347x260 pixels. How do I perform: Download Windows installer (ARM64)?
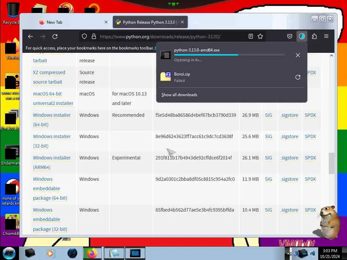(x=52, y=162)
